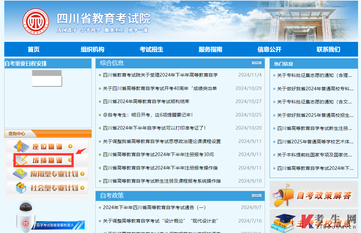Open the 组织机构 navigation item
The height and width of the screenshot is (233, 361).
pos(93,49)
